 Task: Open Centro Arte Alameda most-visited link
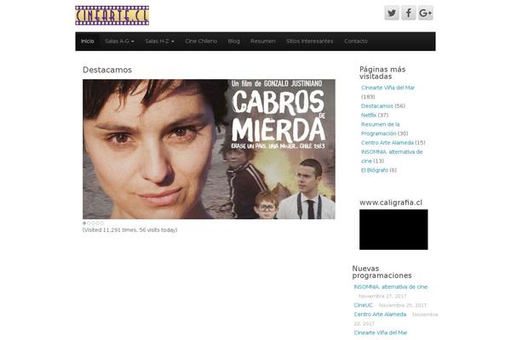click(x=388, y=143)
